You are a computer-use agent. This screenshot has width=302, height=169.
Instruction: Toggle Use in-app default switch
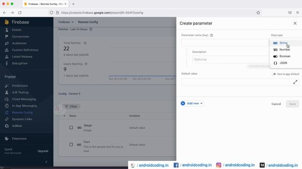pos(274,74)
